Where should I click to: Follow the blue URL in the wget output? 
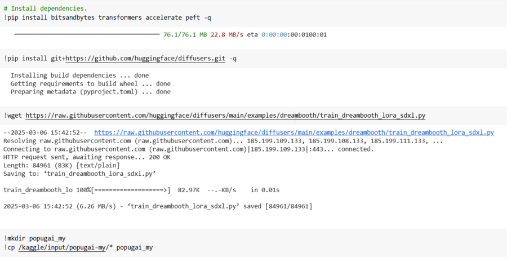(294, 132)
